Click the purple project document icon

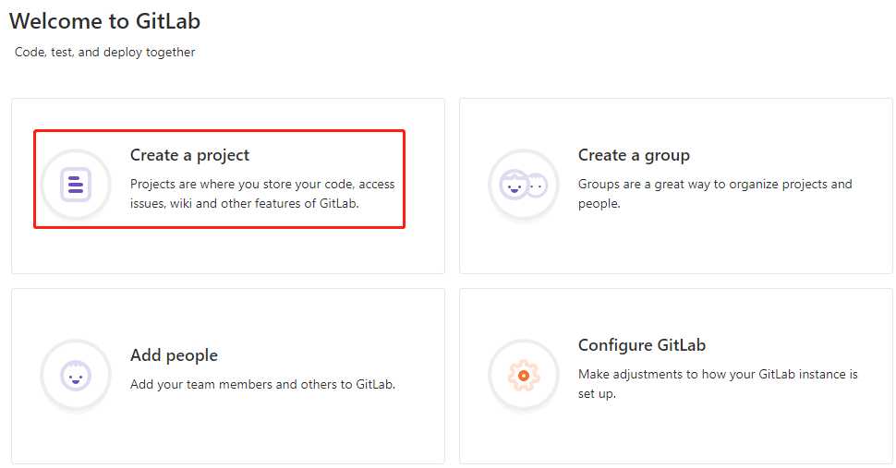coord(76,185)
